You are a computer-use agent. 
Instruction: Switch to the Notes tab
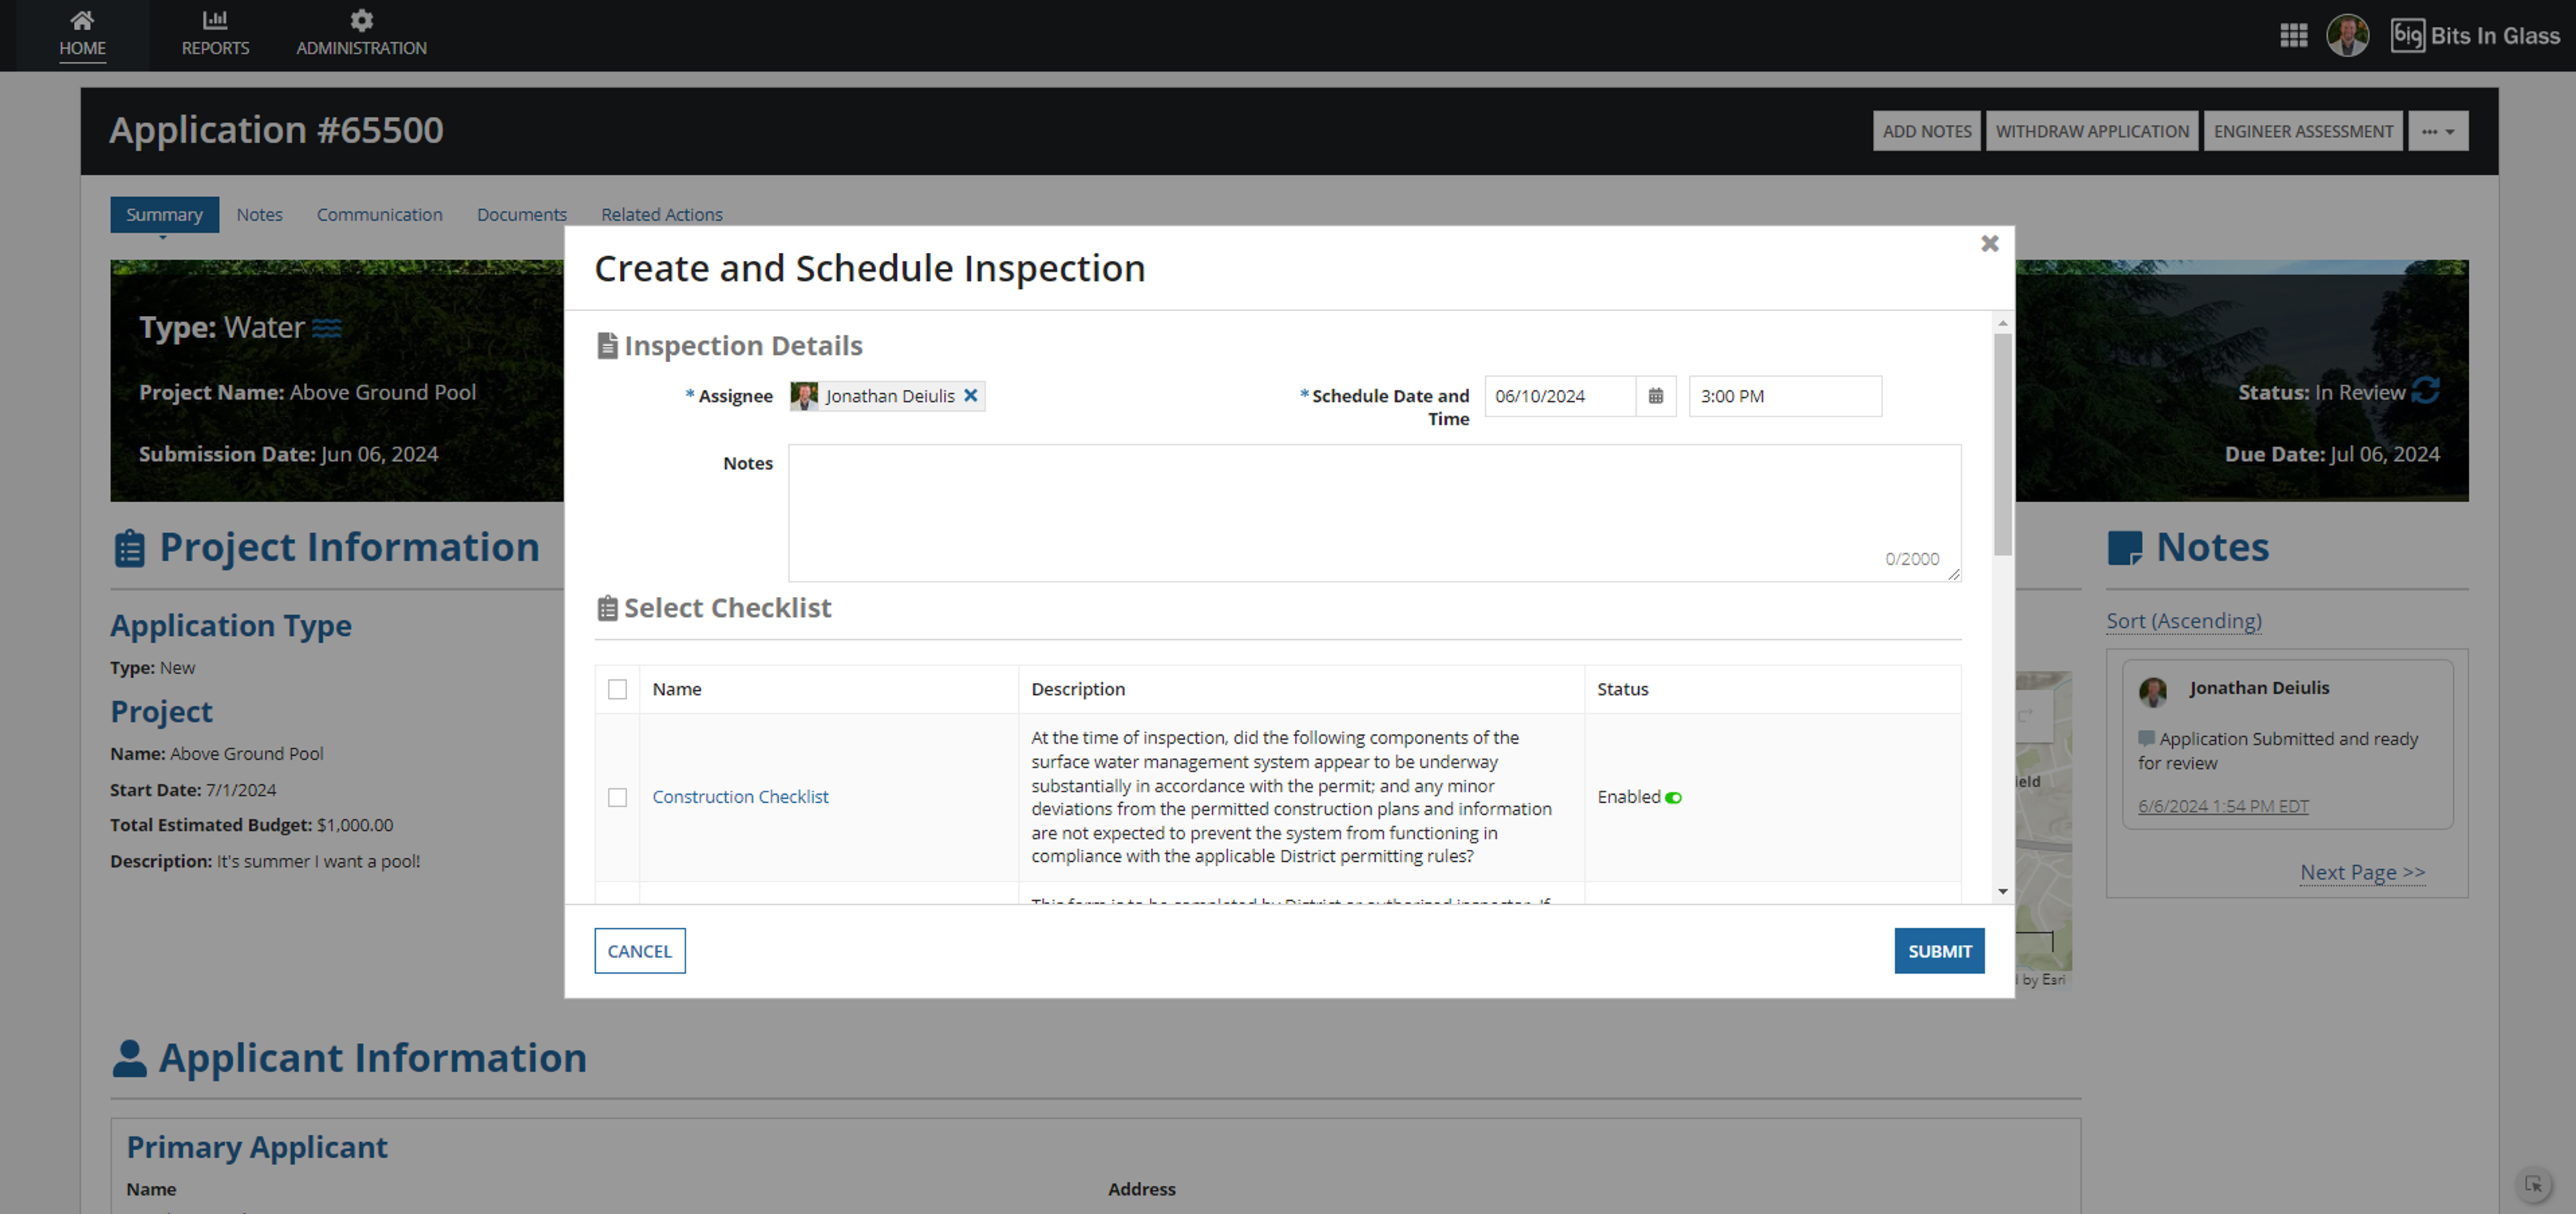[x=259, y=215]
